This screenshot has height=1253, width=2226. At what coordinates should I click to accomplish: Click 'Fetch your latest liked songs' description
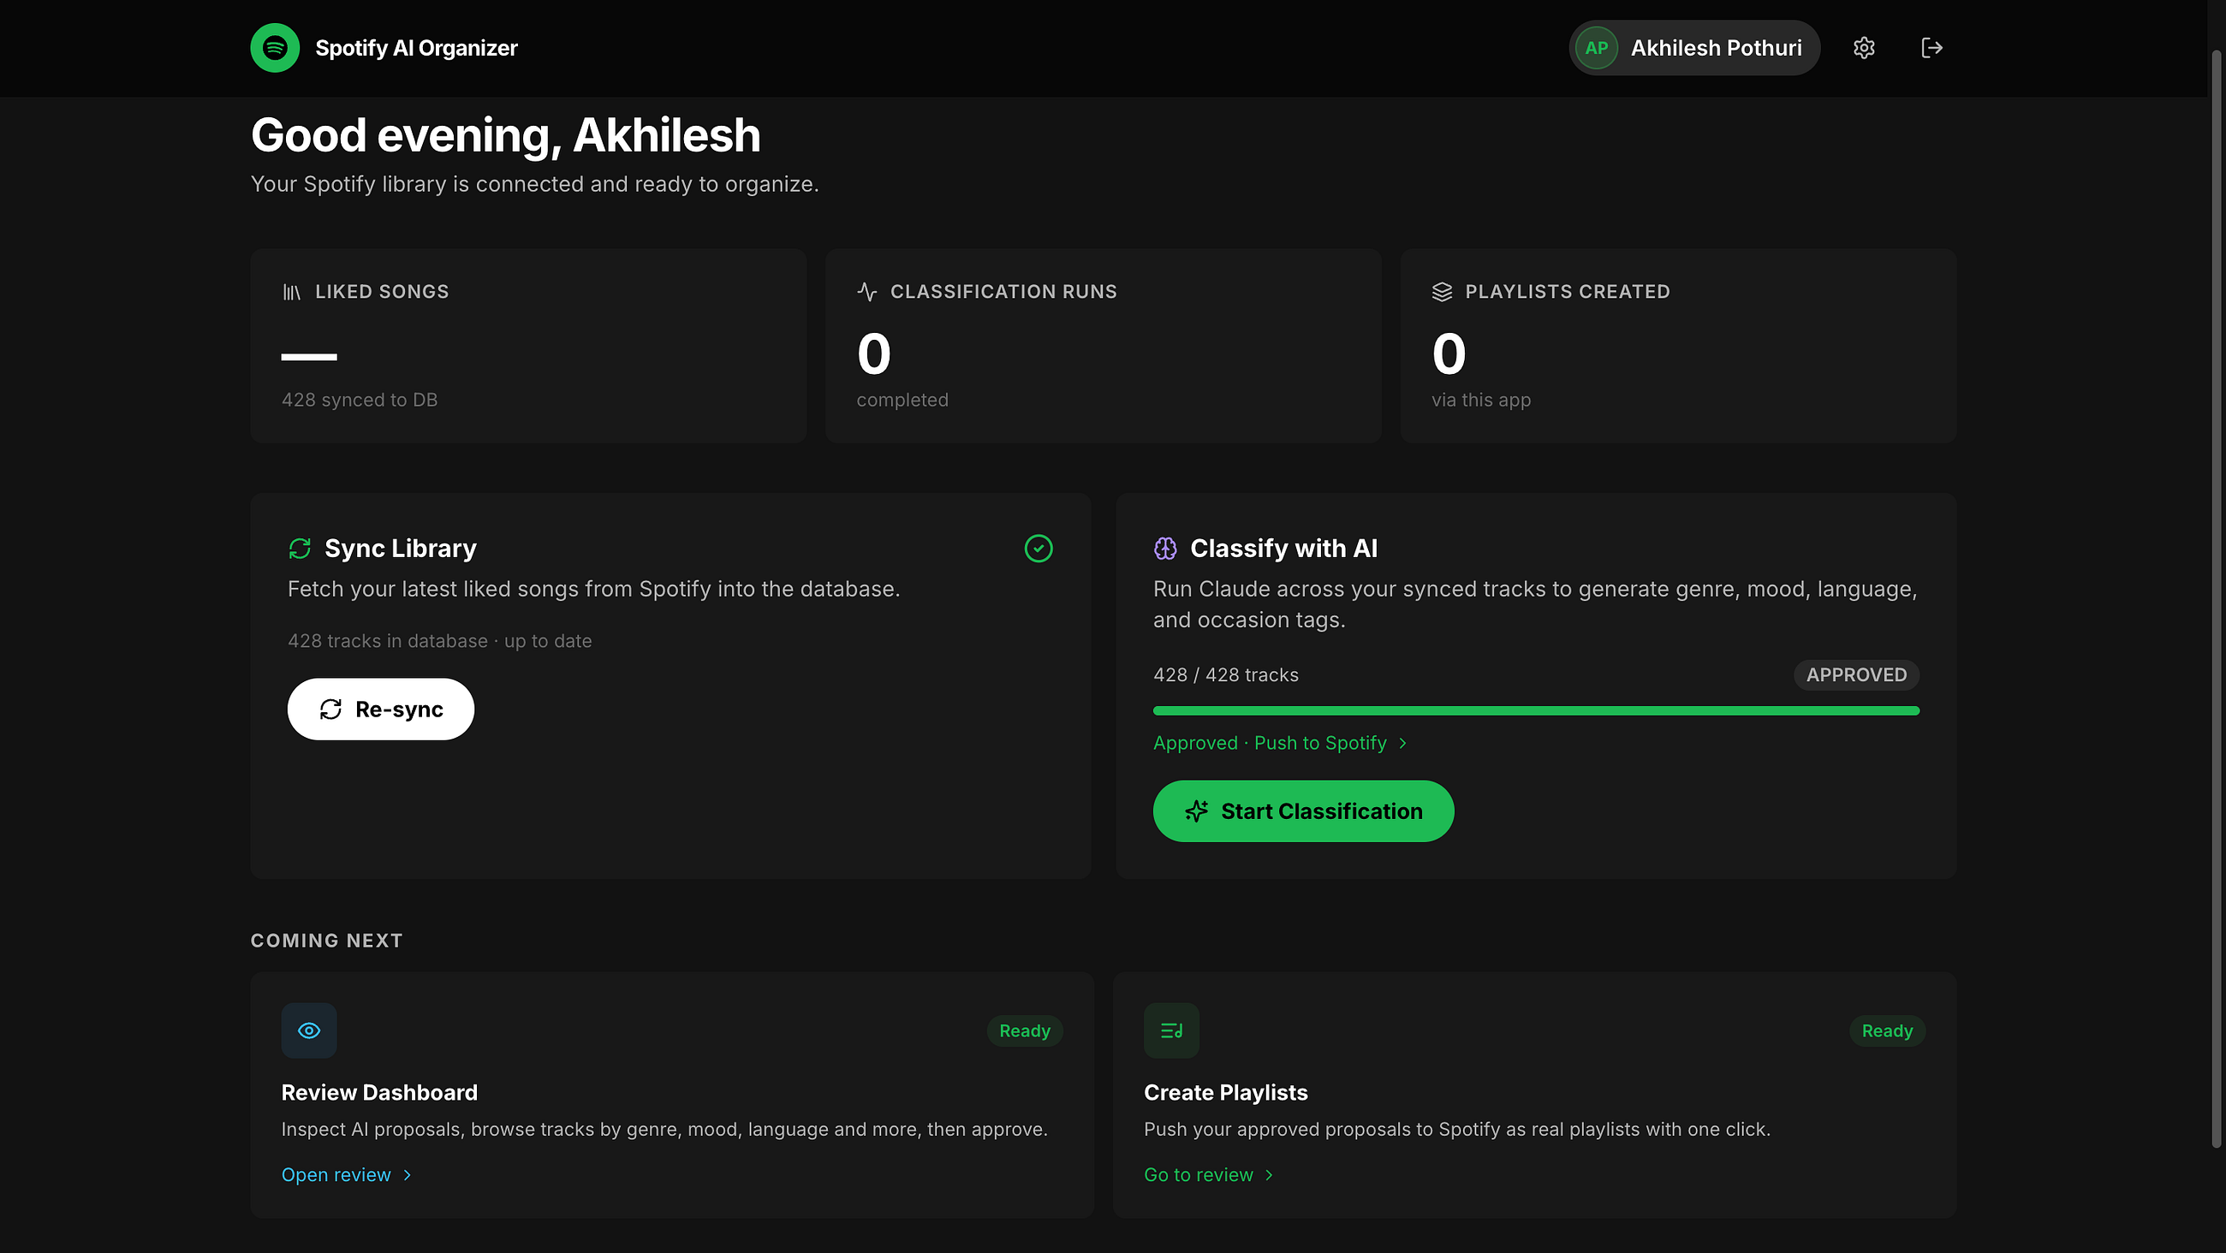(x=593, y=590)
